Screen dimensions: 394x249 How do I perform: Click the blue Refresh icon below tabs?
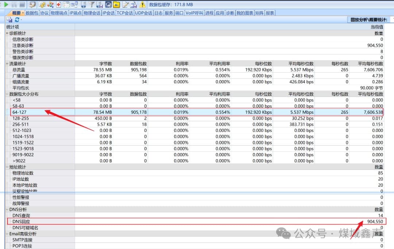click(17, 20)
